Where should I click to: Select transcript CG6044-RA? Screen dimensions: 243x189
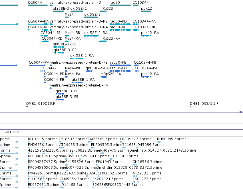click(x=39, y=21)
